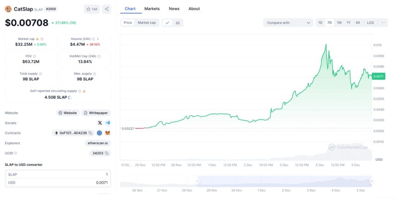Open the Telegram social link
Viewport: 397px width, 199px height.
(108, 123)
